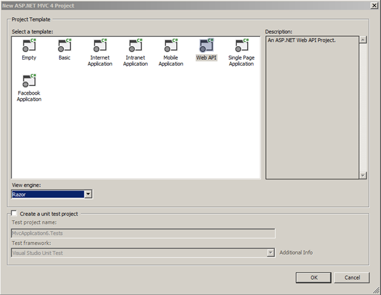Screen dimensions: 381x295
Task: Click the 'Single Page Application' template label
Action: [241, 61]
